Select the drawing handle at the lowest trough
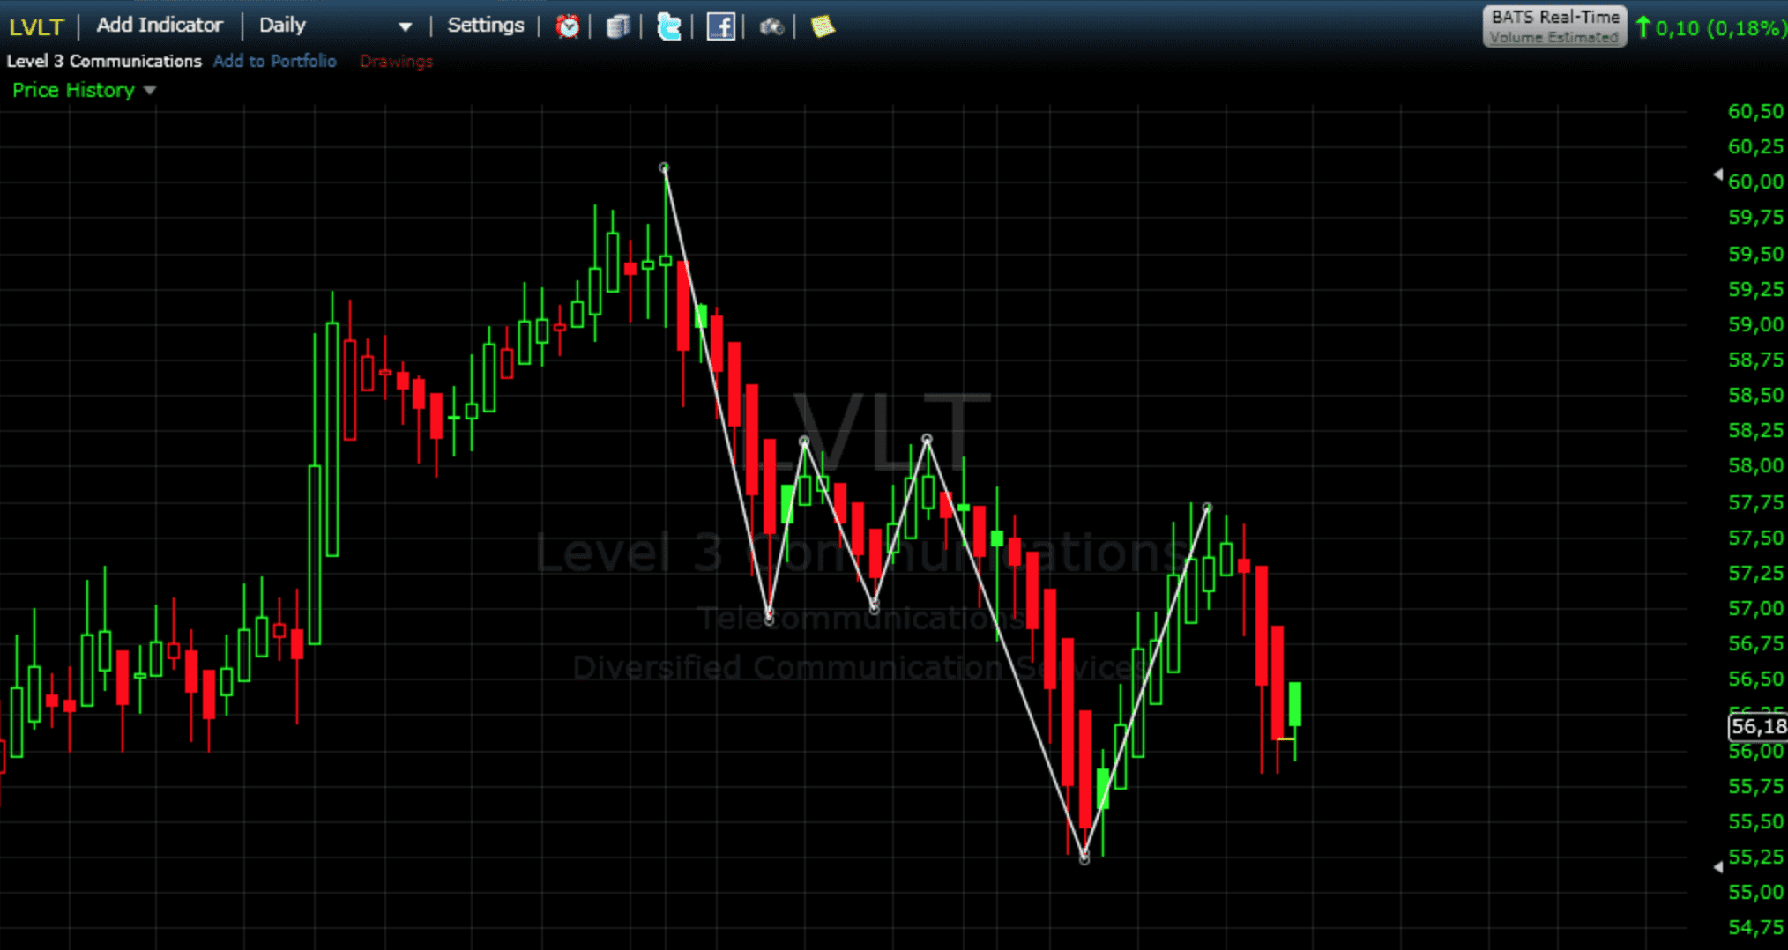 point(1084,858)
